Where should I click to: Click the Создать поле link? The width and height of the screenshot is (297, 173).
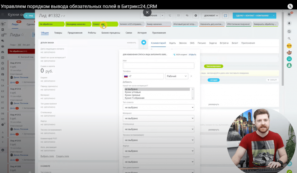click(x=62, y=156)
